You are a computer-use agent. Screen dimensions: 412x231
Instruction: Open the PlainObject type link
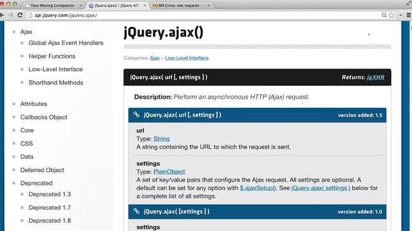169,171
